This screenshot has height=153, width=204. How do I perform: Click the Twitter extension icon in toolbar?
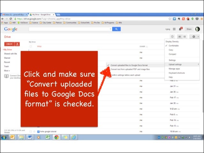(174, 19)
